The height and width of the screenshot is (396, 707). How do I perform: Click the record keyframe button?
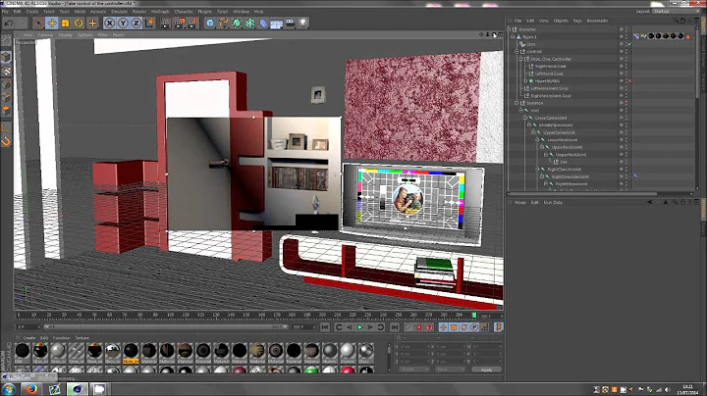408,327
